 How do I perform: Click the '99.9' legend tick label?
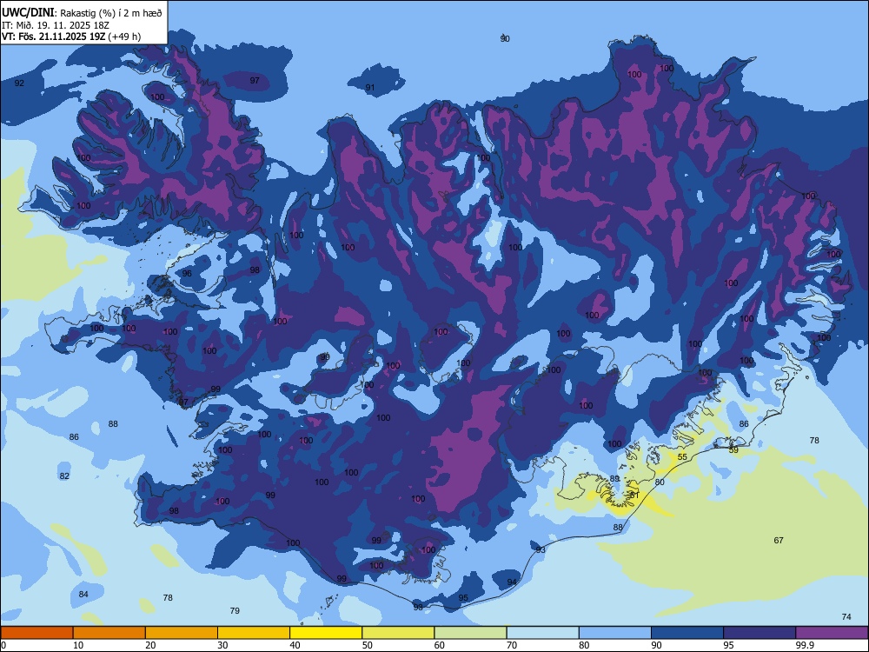coord(804,645)
